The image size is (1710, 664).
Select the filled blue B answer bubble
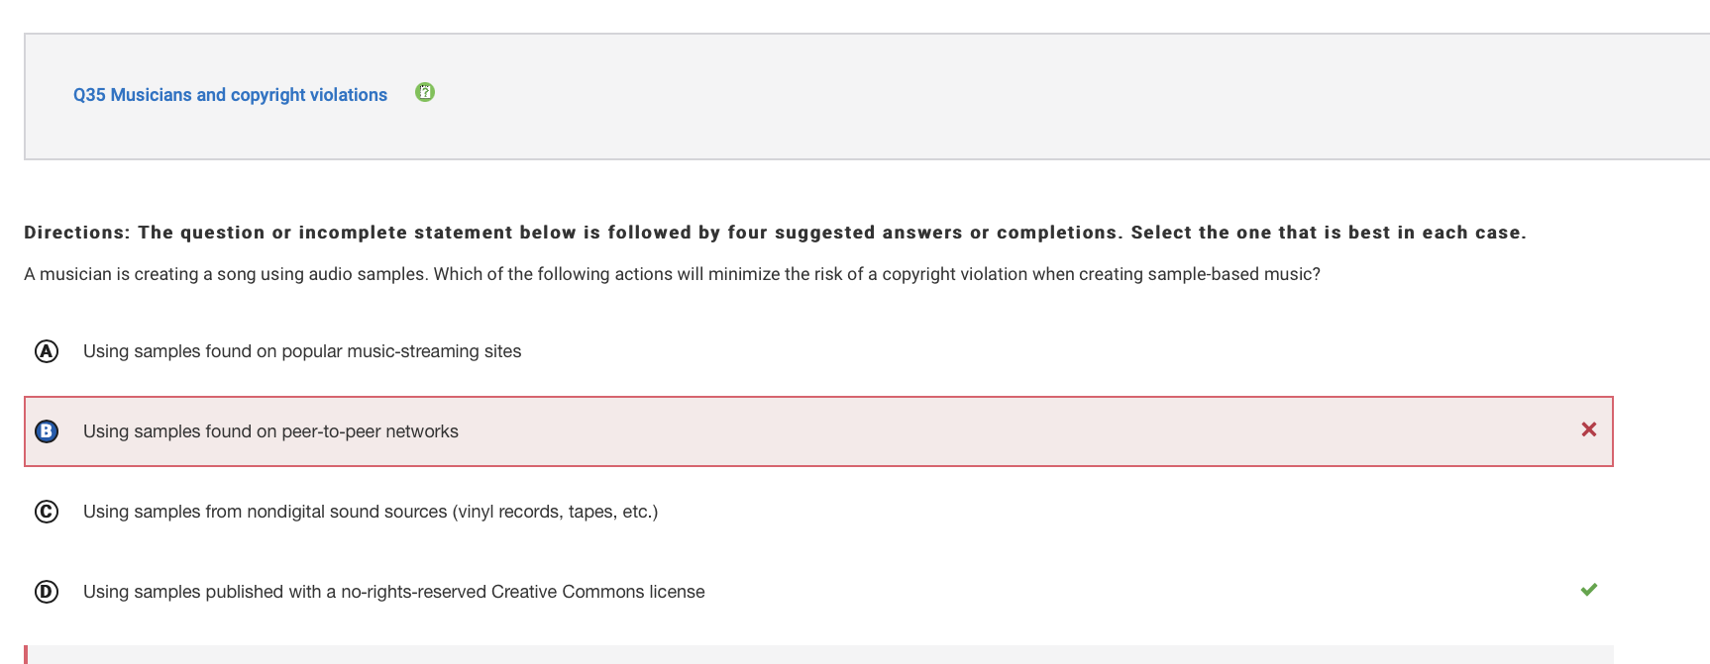point(47,431)
